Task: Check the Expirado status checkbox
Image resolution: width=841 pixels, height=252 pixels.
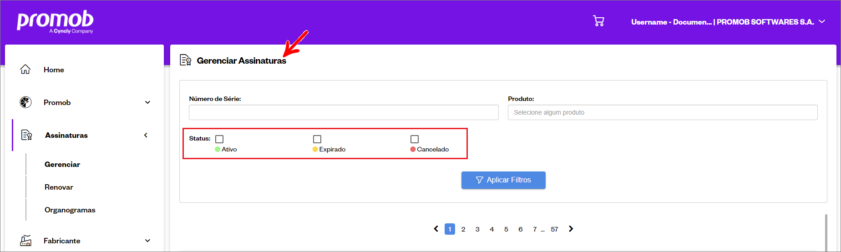Action: pos(317,139)
